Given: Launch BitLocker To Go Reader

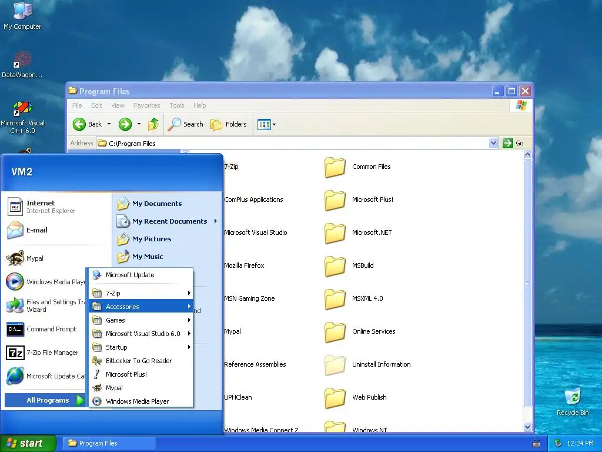Looking at the screenshot, I should pyautogui.click(x=141, y=361).
